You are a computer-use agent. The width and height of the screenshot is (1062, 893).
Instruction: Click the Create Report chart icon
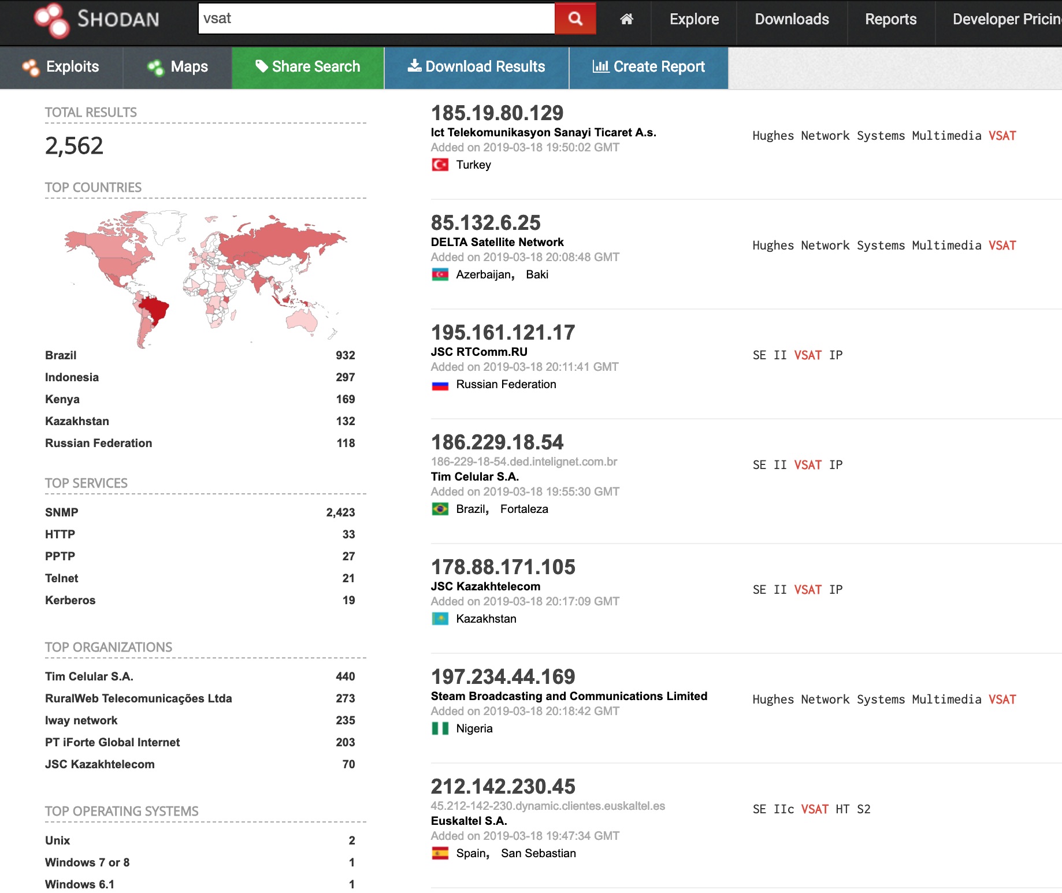click(x=601, y=66)
